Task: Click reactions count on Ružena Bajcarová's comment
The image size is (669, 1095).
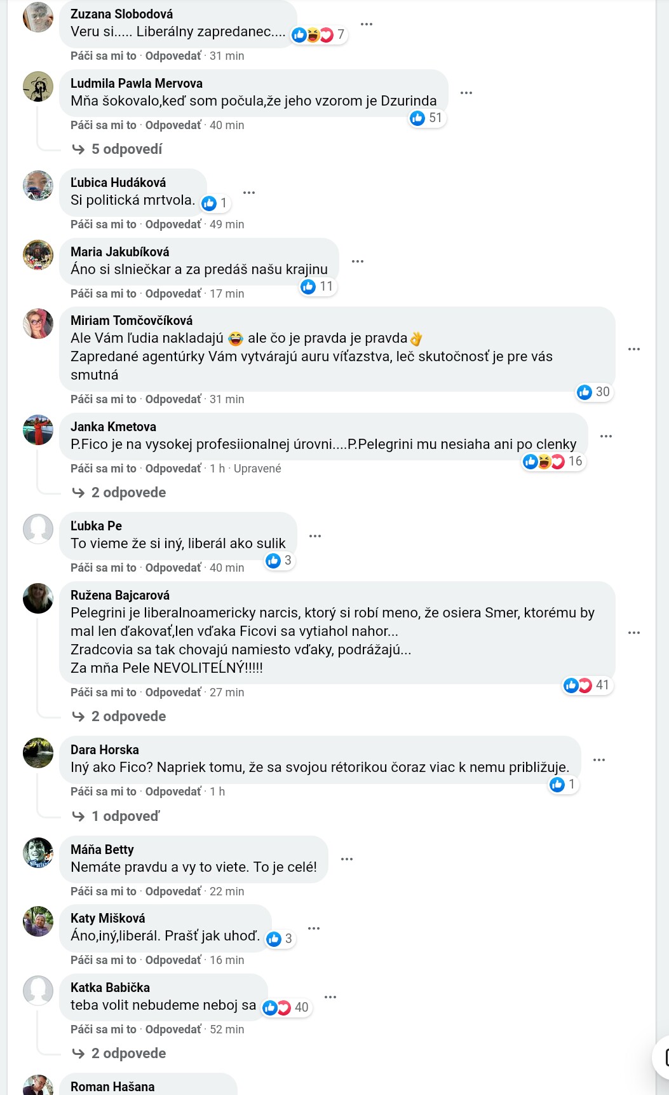Action: tap(587, 685)
